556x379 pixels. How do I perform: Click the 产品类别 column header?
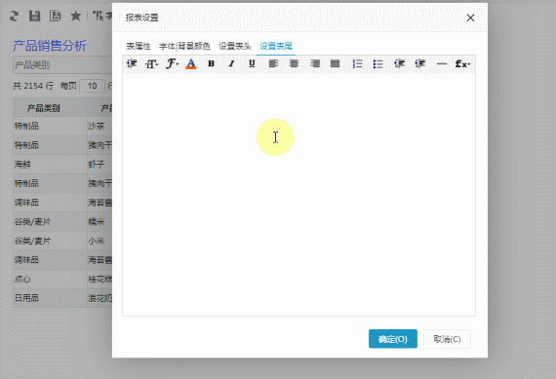[x=44, y=108]
